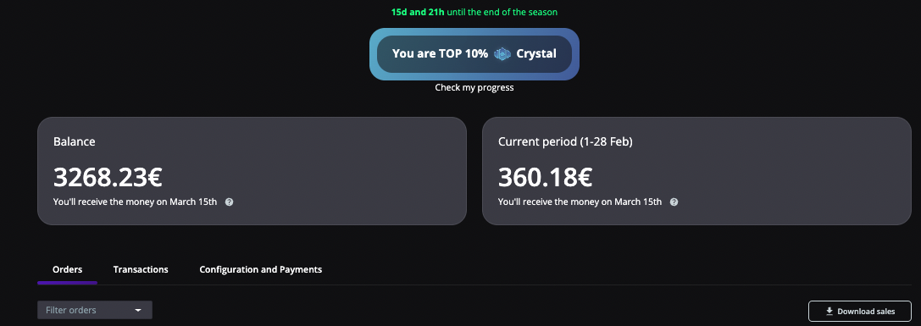
Task: Click payout date text in Current period card
Action: (x=580, y=202)
